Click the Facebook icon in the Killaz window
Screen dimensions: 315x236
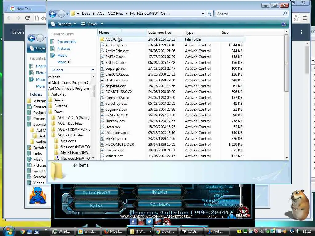(133, 221)
